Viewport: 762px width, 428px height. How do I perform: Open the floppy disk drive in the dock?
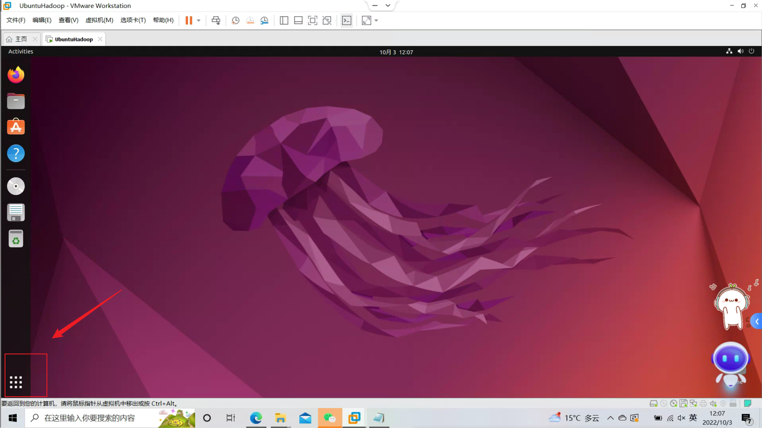(16, 213)
